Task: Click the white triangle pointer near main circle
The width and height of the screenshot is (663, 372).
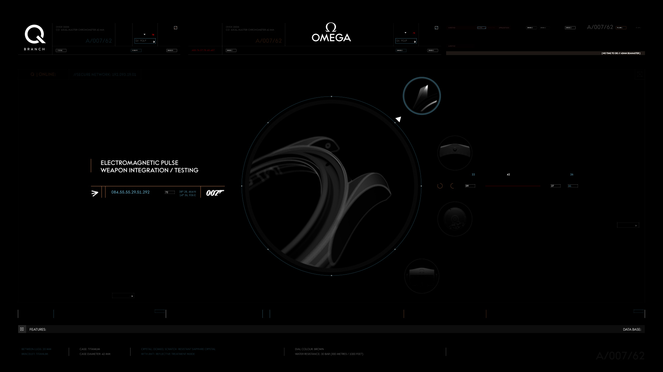Action: (398, 119)
